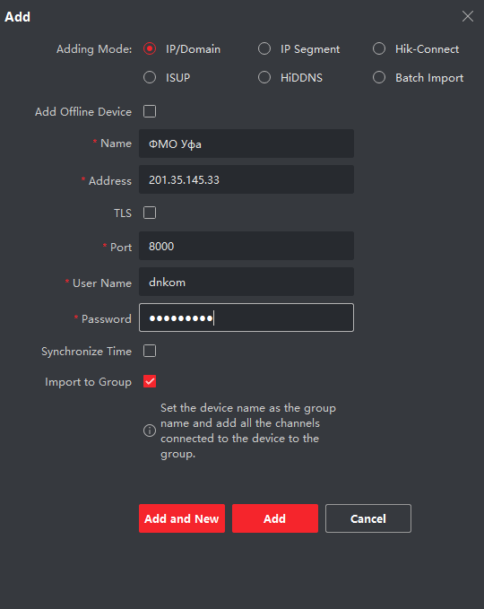
Task: Select Batch Import adding mode
Action: [x=379, y=77]
